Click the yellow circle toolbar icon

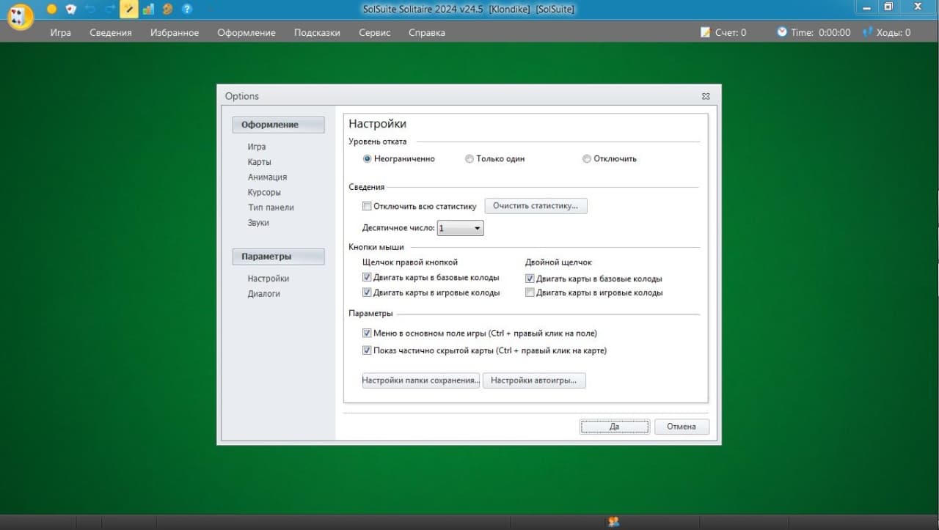tap(51, 10)
